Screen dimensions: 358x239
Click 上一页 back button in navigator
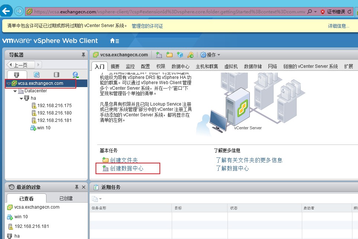click(20, 65)
